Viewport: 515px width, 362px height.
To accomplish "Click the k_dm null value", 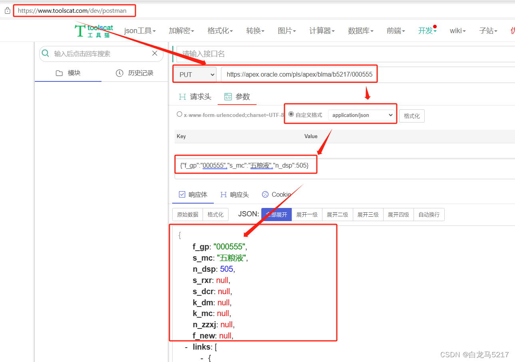I will coord(223,303).
